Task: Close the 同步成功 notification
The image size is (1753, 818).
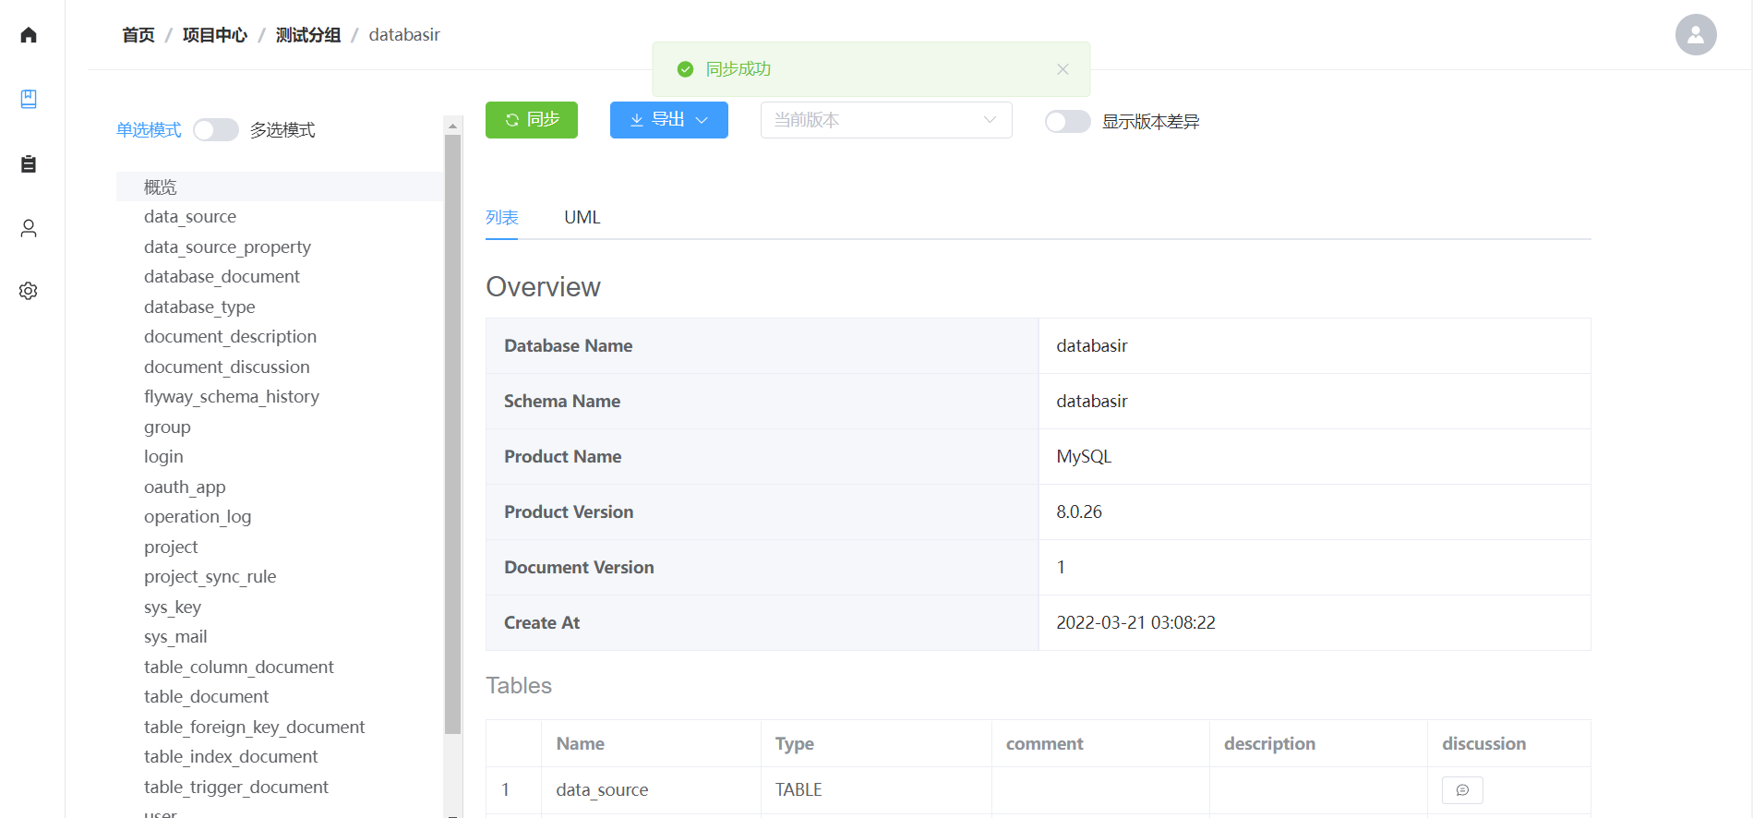Action: point(1063,69)
